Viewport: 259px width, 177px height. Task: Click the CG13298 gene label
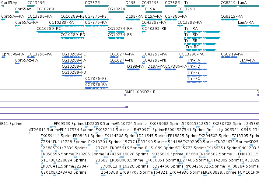click(x=186, y=9)
